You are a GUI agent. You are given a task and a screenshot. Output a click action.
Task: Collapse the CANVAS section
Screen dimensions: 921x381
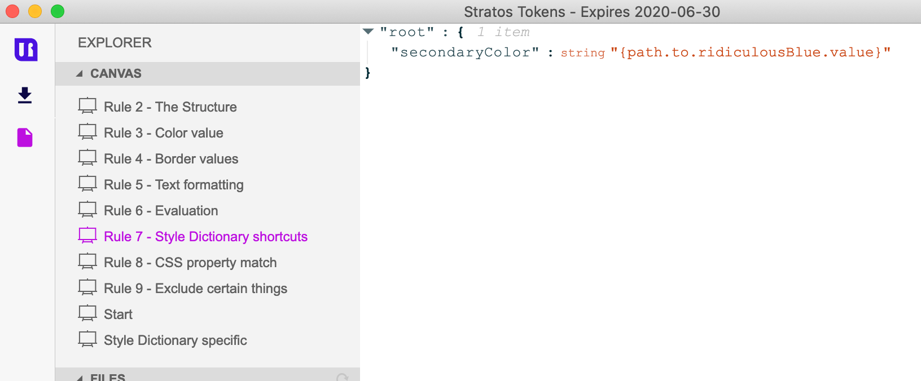(x=80, y=74)
